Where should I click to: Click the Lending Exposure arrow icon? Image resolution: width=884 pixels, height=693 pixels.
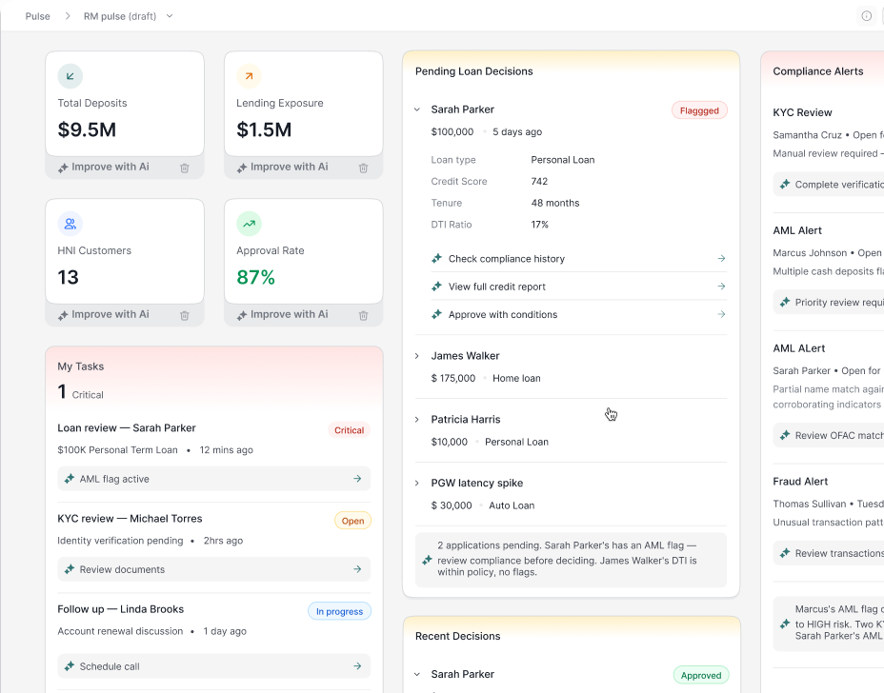point(249,76)
